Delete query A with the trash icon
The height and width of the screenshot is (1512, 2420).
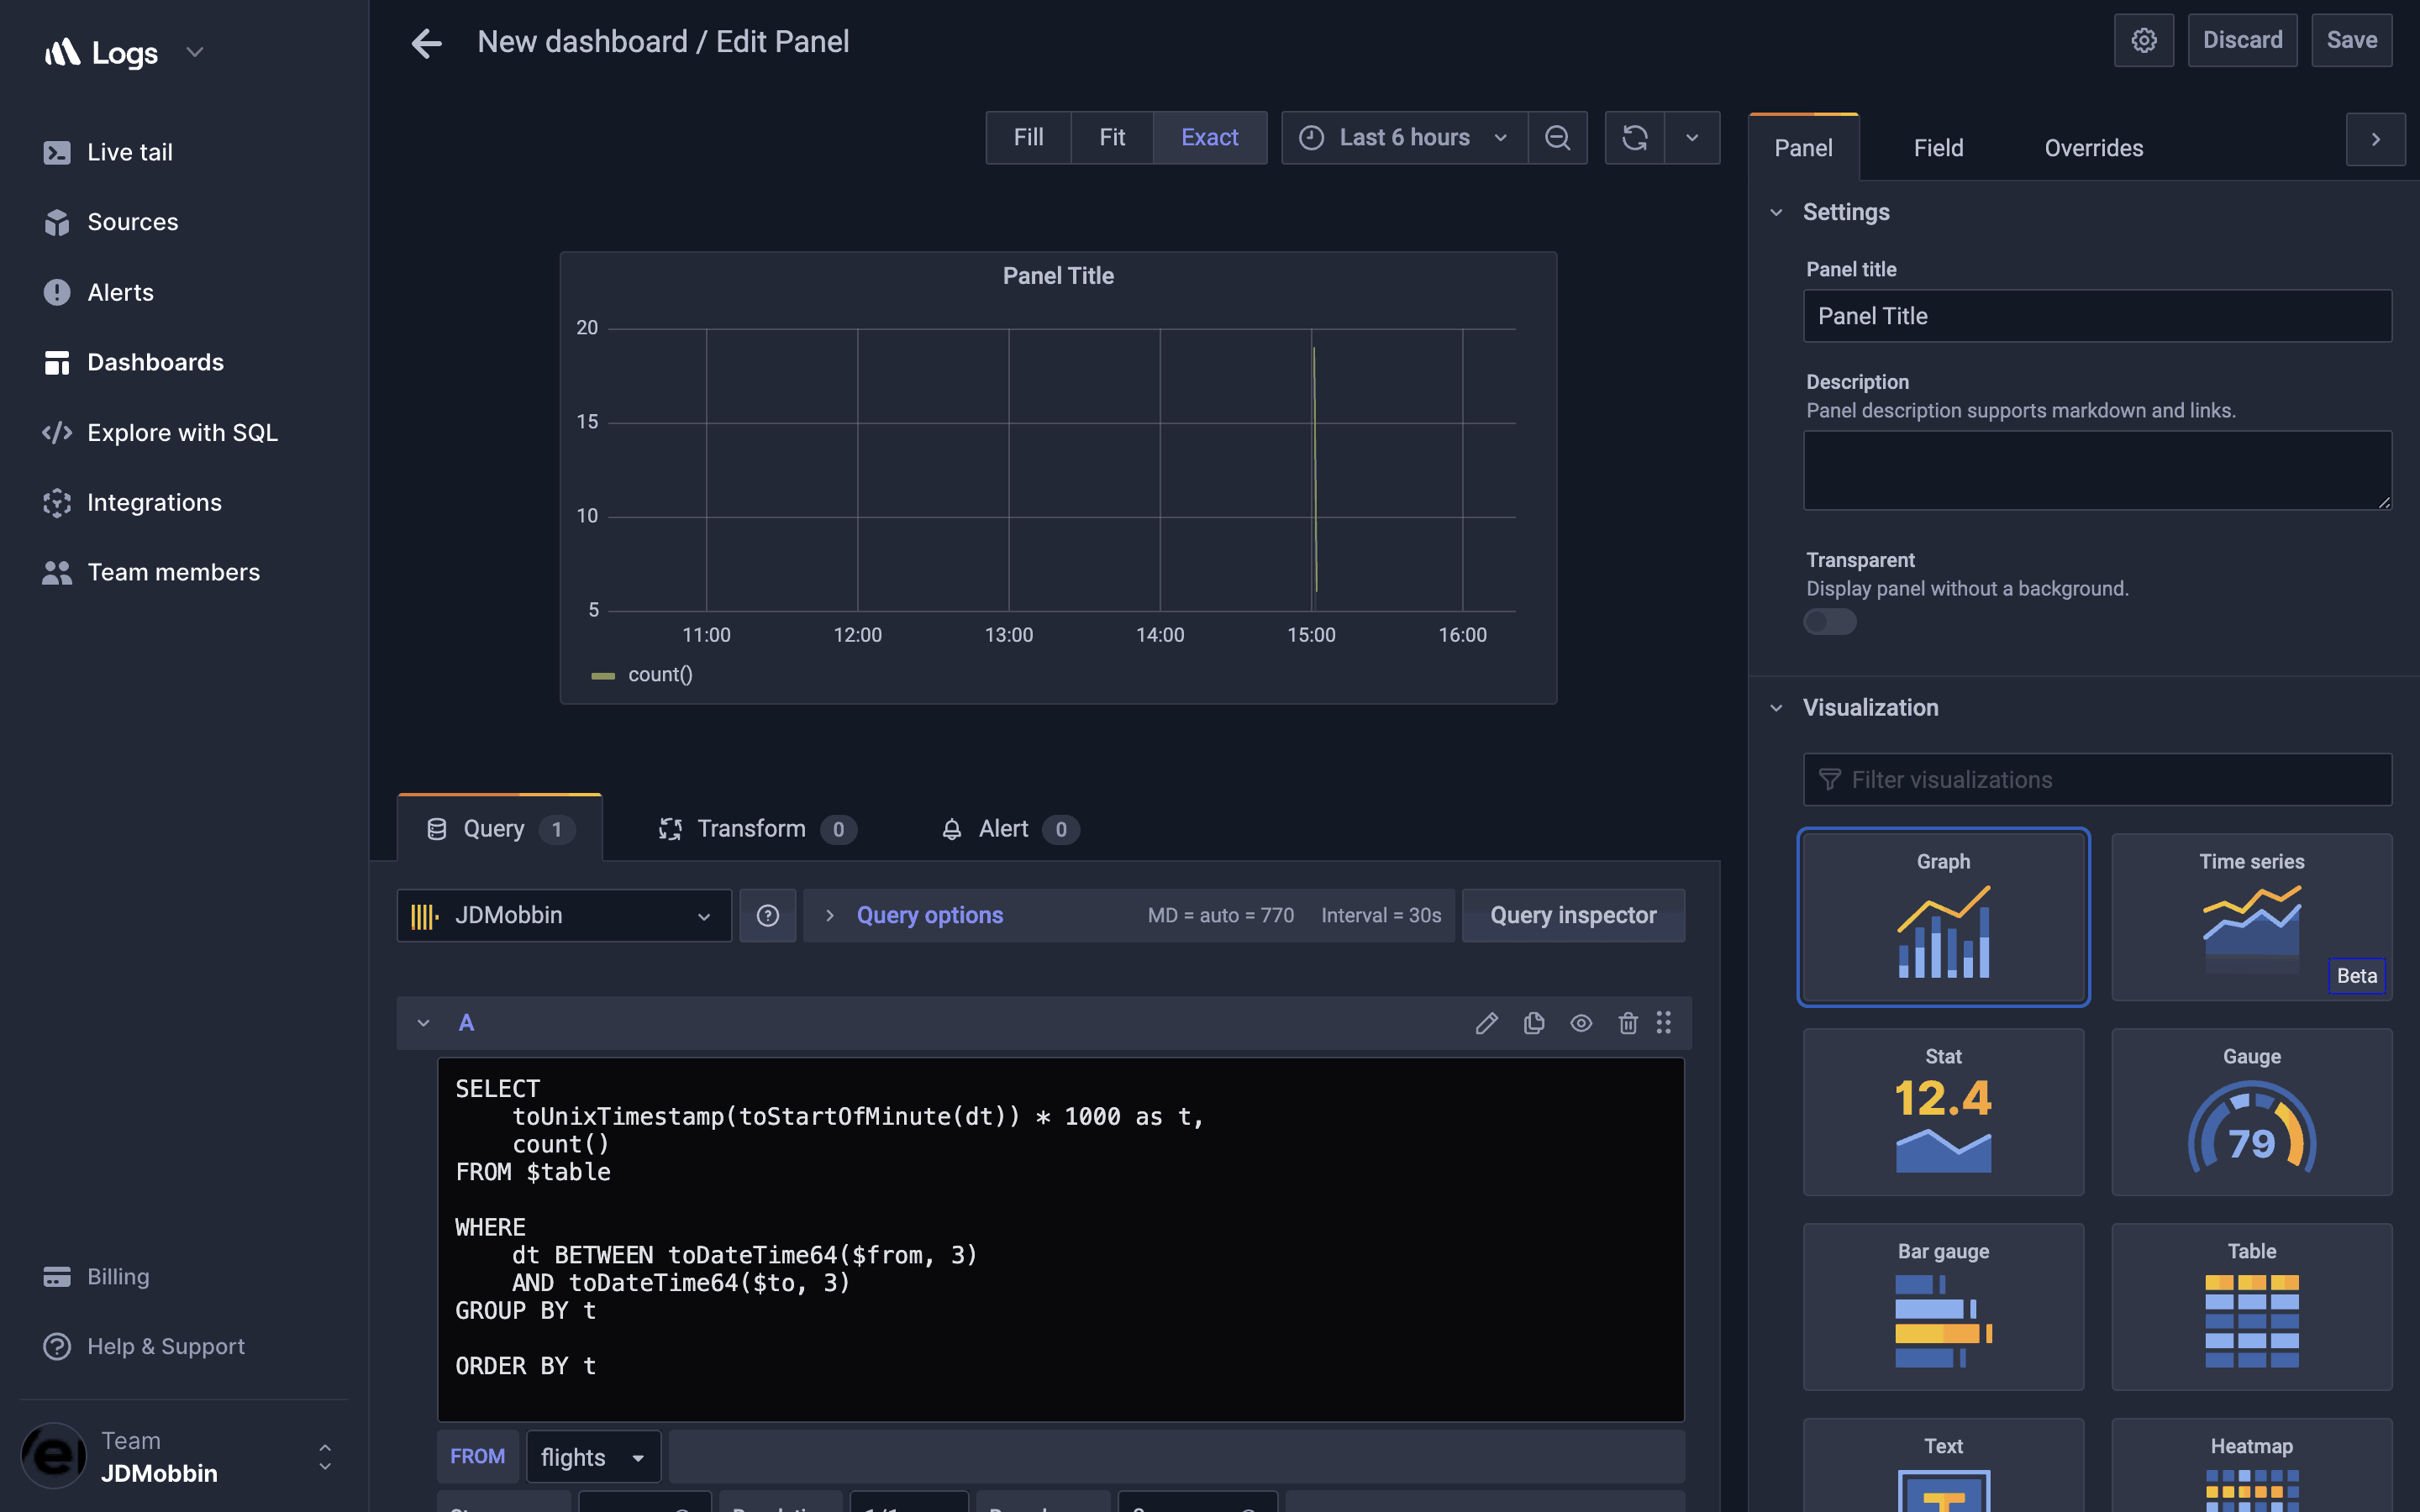coord(1627,1022)
